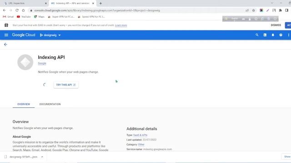Select the Overview tab
The width and height of the screenshot is (291, 163).
pos(24,104)
